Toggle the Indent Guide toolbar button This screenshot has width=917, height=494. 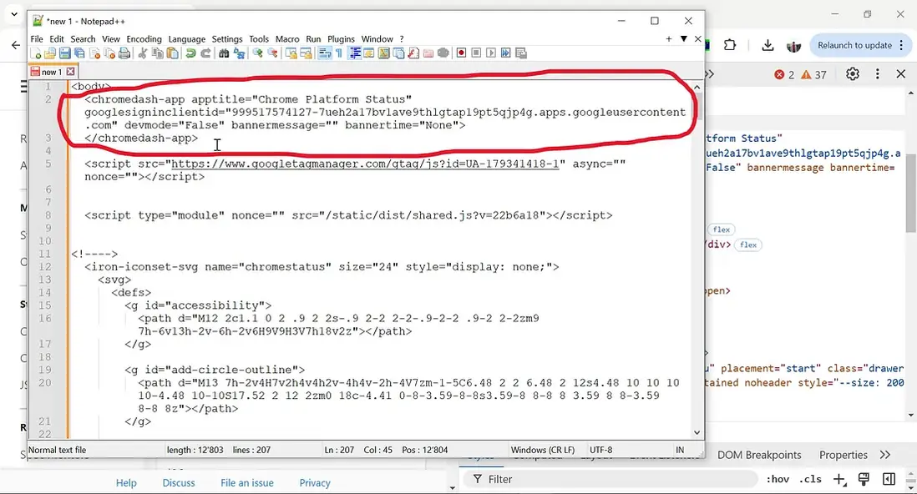[356, 53]
